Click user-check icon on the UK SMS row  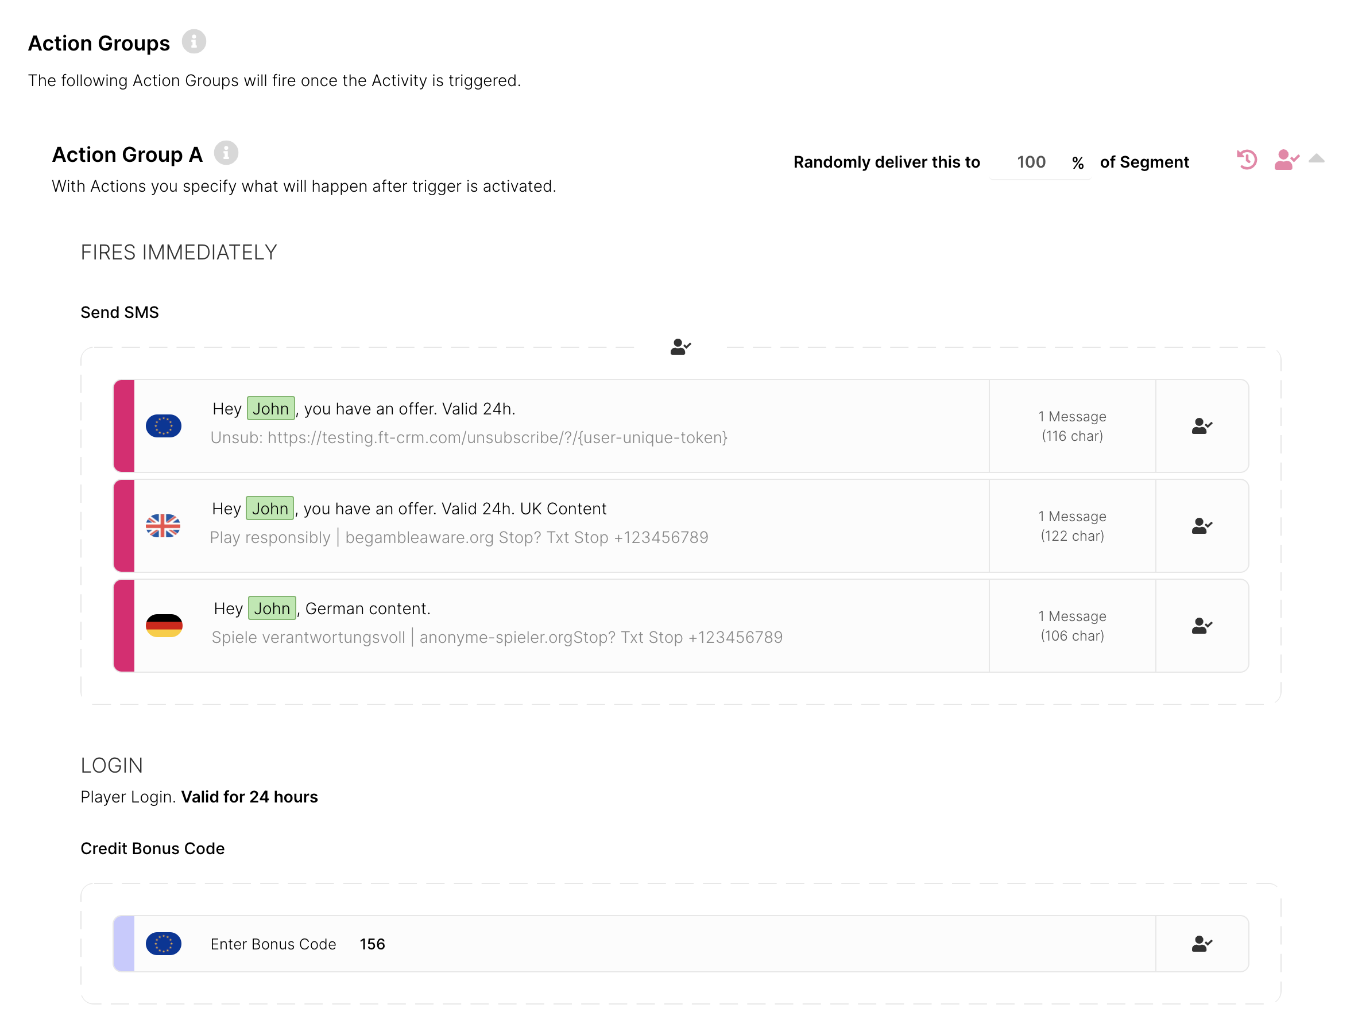[1201, 526]
